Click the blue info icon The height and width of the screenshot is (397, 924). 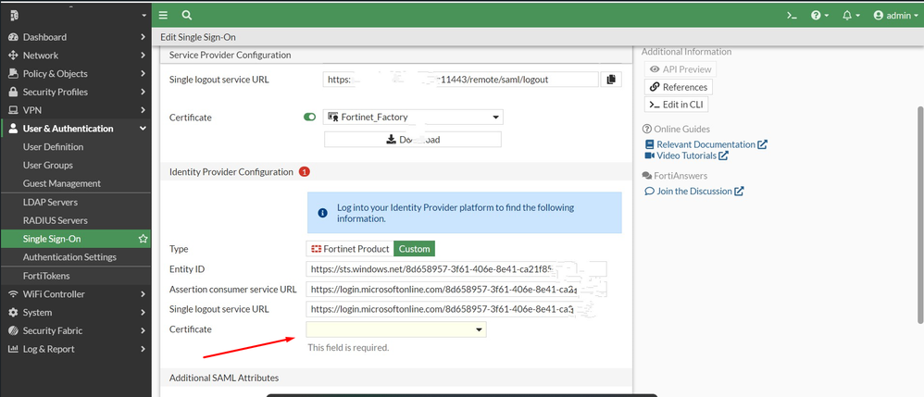[322, 213]
